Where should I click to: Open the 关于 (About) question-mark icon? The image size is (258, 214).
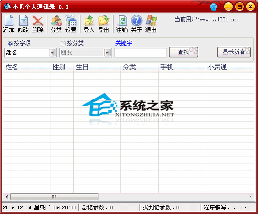(137, 24)
